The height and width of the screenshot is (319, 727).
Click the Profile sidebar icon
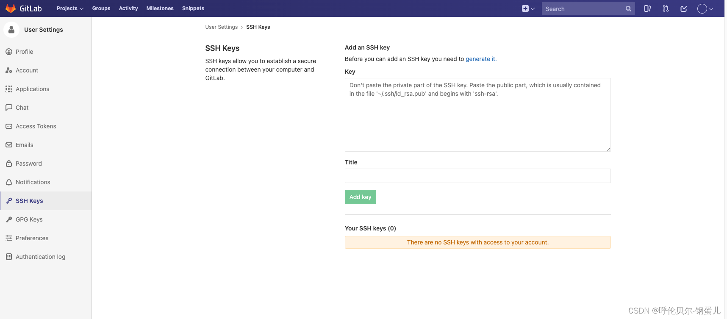click(9, 52)
